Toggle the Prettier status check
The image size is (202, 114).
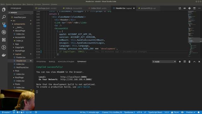coord(191,112)
